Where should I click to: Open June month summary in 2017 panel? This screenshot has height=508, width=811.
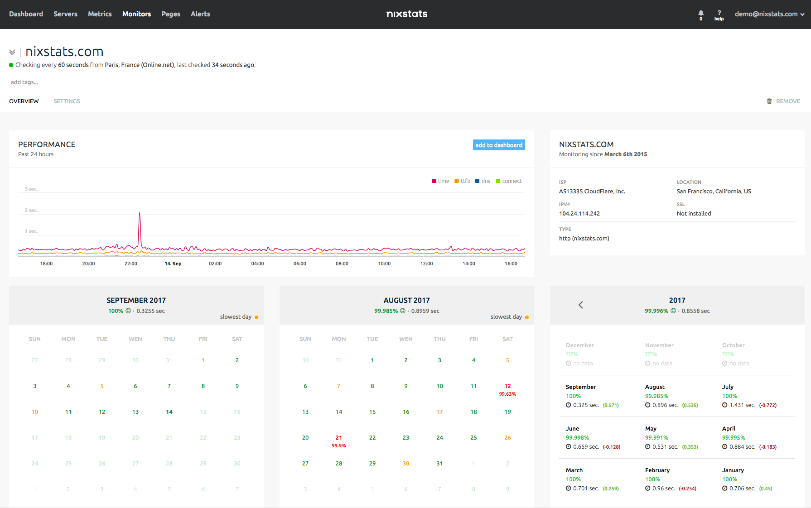click(593, 437)
